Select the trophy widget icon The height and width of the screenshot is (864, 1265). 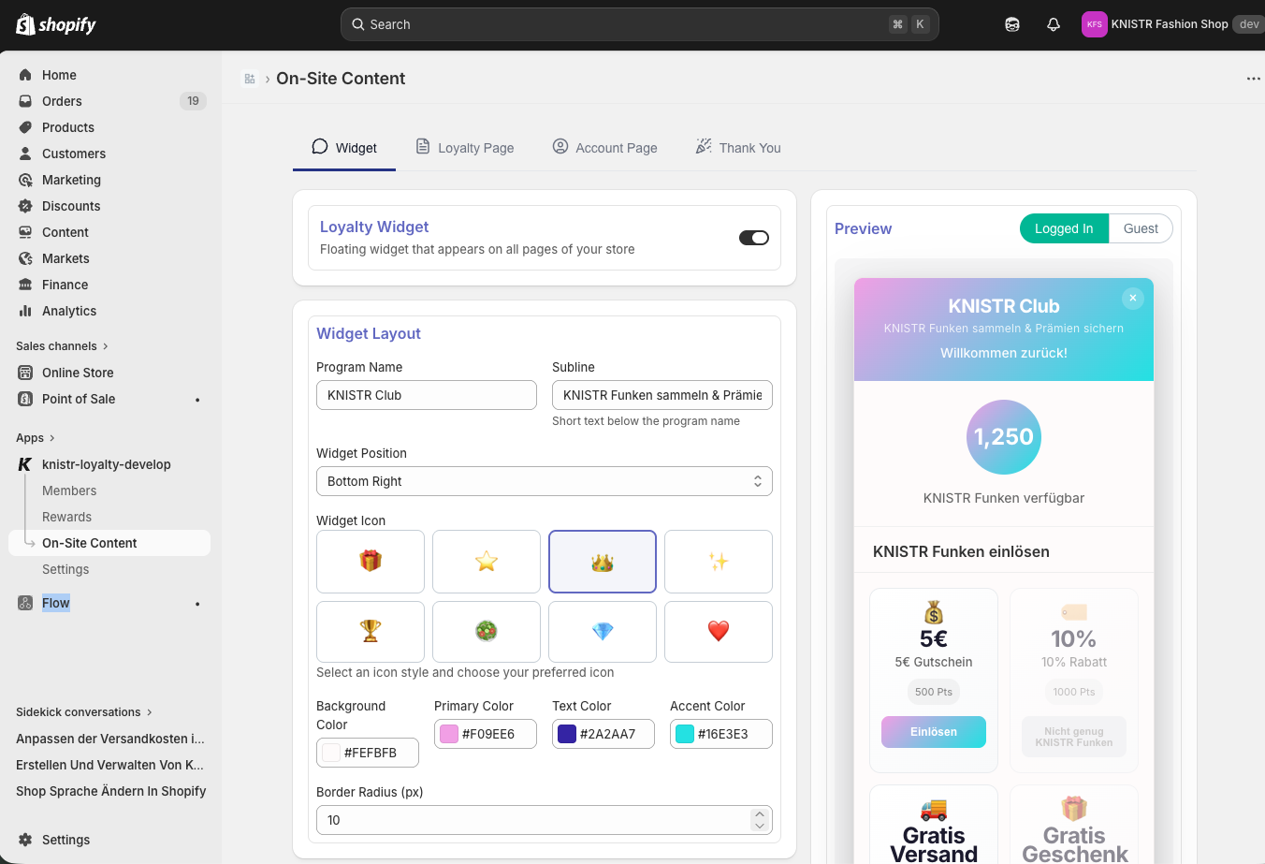(x=371, y=632)
